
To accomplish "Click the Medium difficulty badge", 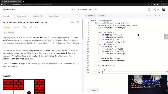I will (x=7, y=27).
